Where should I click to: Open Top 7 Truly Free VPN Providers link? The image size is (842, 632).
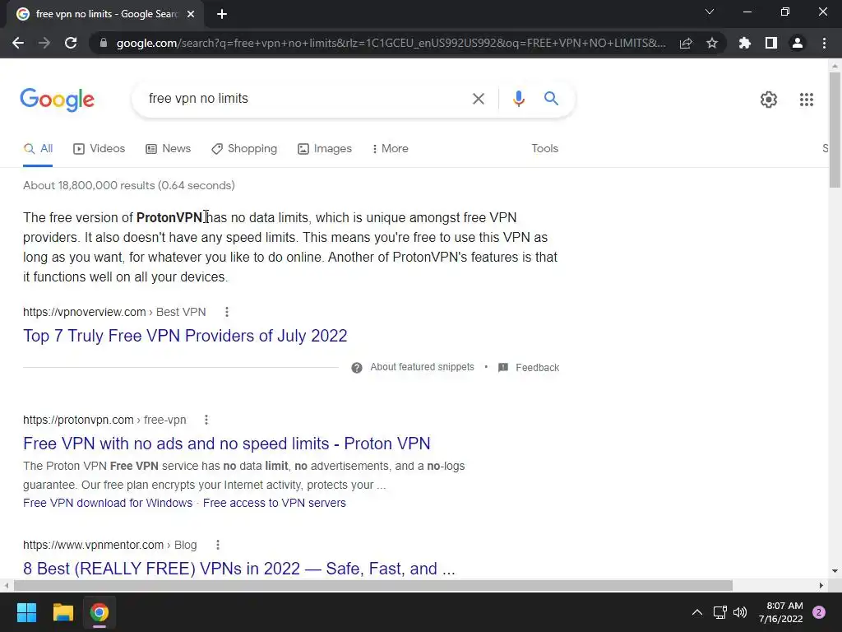point(185,336)
